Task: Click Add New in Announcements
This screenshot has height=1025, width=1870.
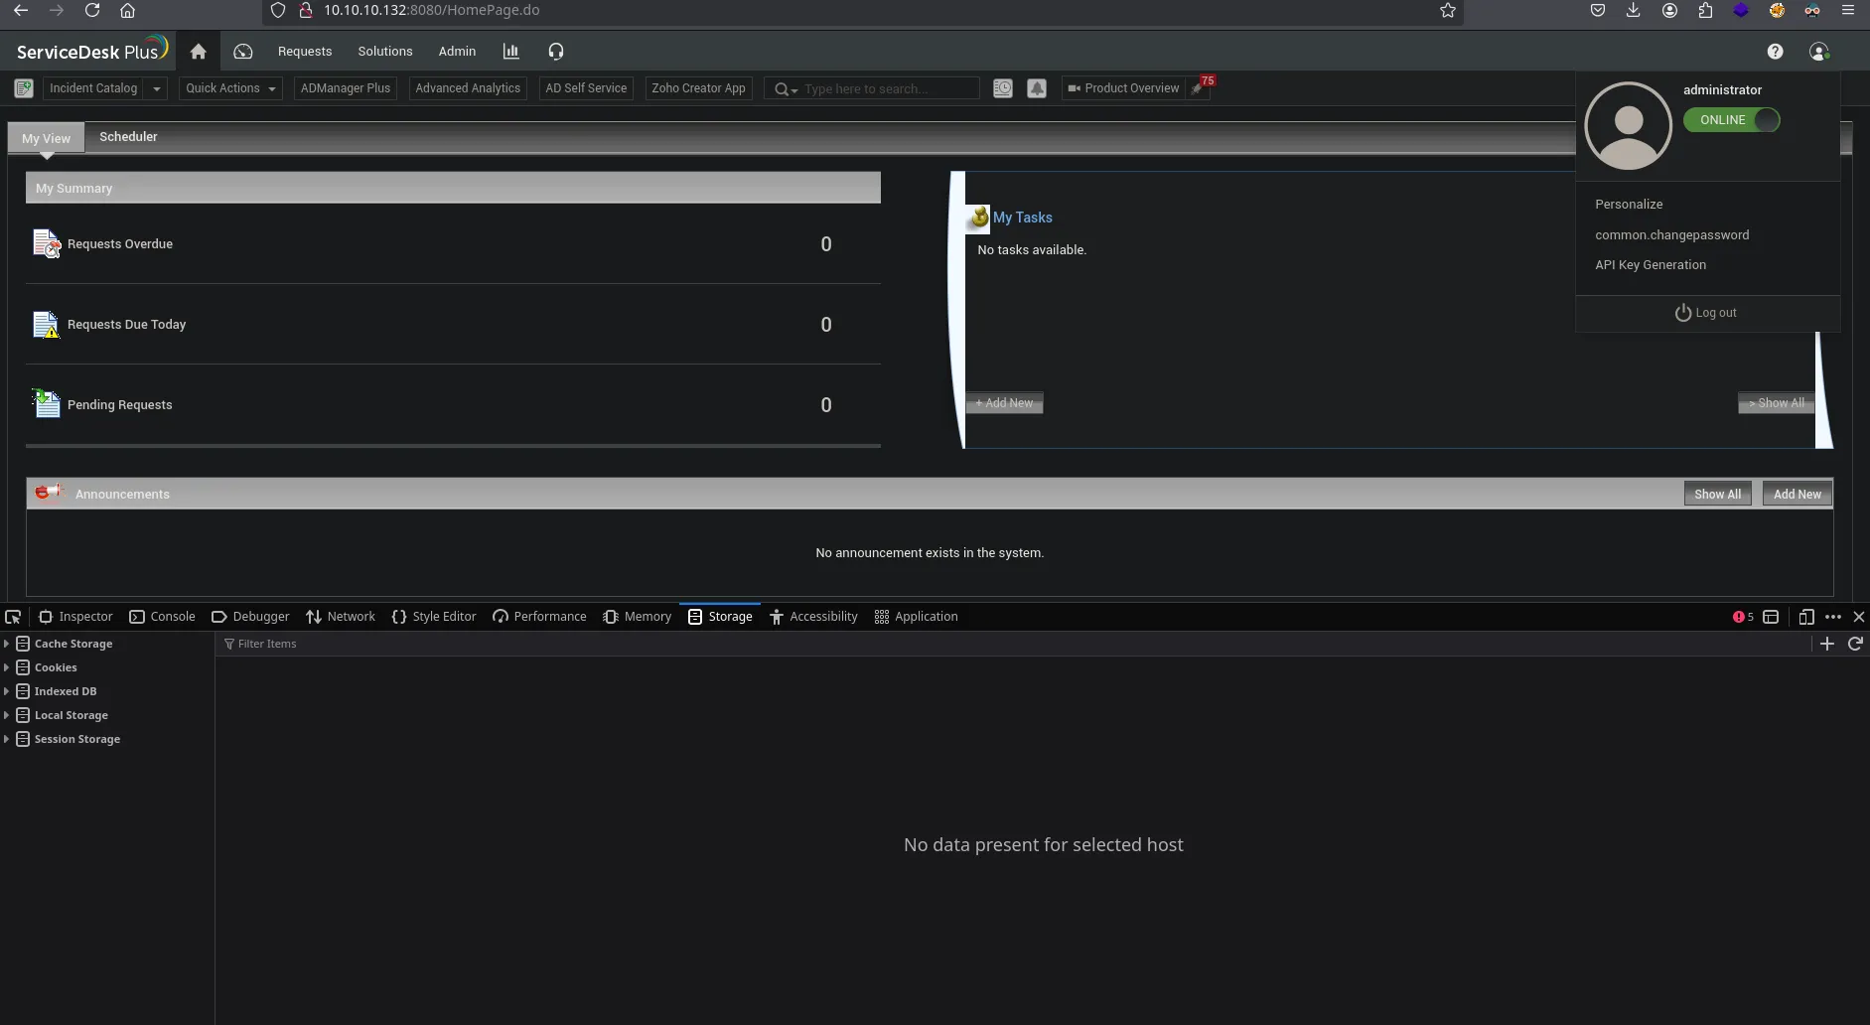Action: [x=1798, y=494]
